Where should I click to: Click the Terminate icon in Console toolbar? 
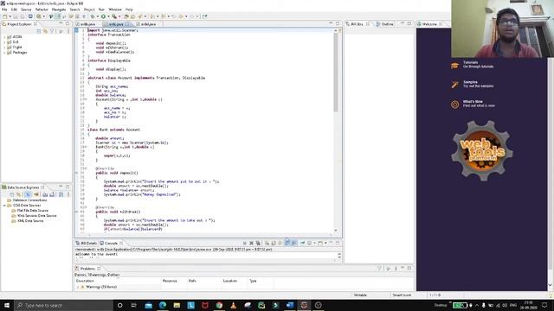click(244, 244)
